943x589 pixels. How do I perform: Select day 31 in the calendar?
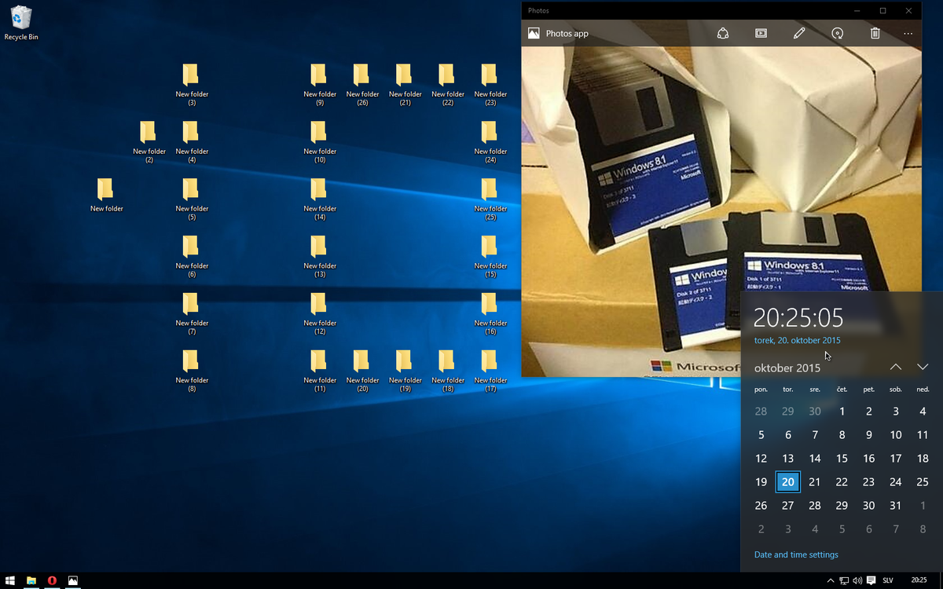[896, 505]
